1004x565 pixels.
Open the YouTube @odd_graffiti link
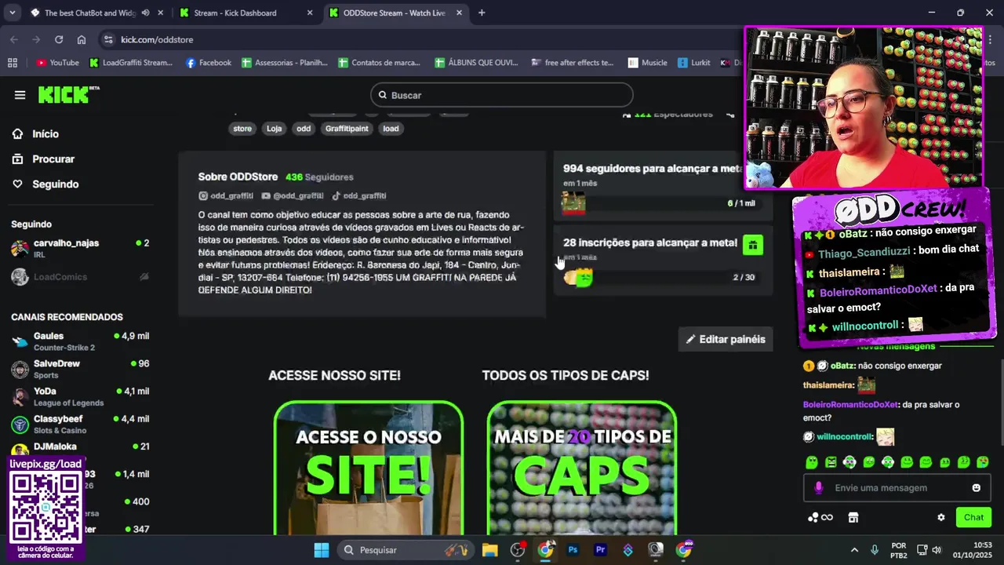(293, 196)
